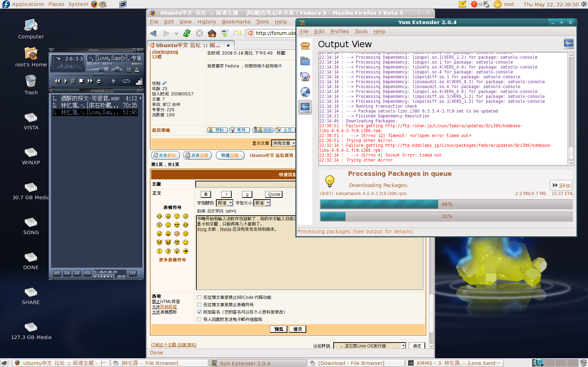Pause XMMS playback

(x=73, y=81)
